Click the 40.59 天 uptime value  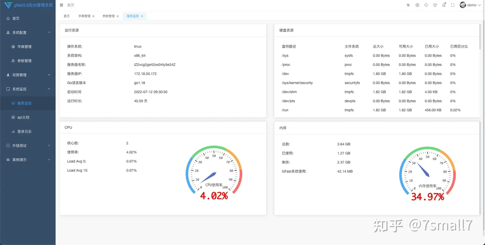141,101
